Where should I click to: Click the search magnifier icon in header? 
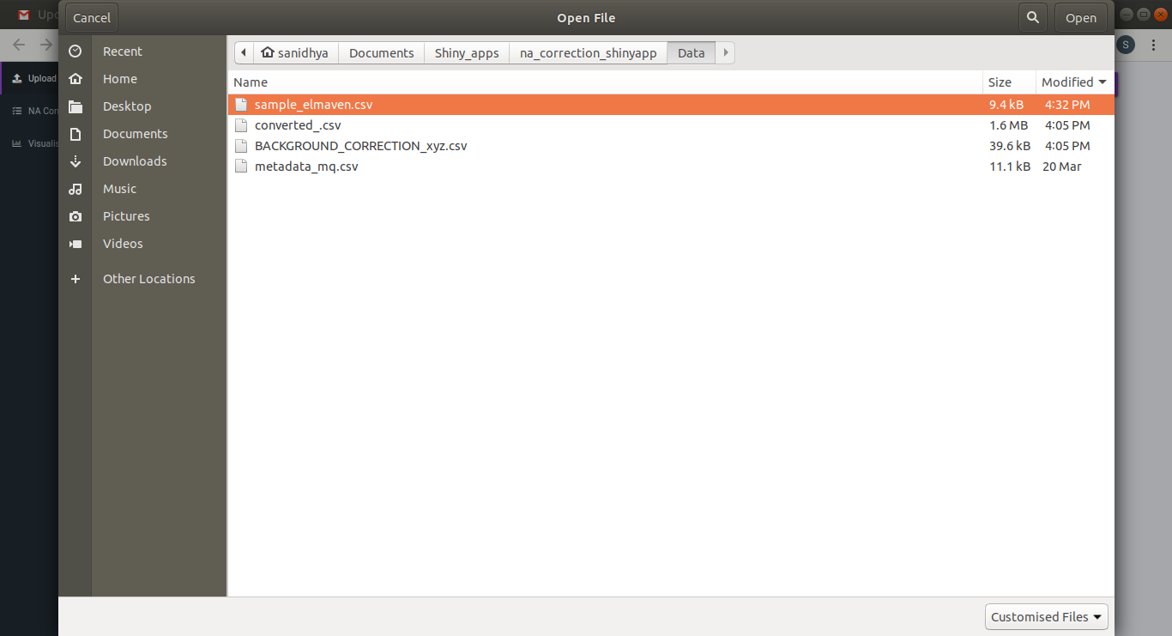click(x=1033, y=17)
